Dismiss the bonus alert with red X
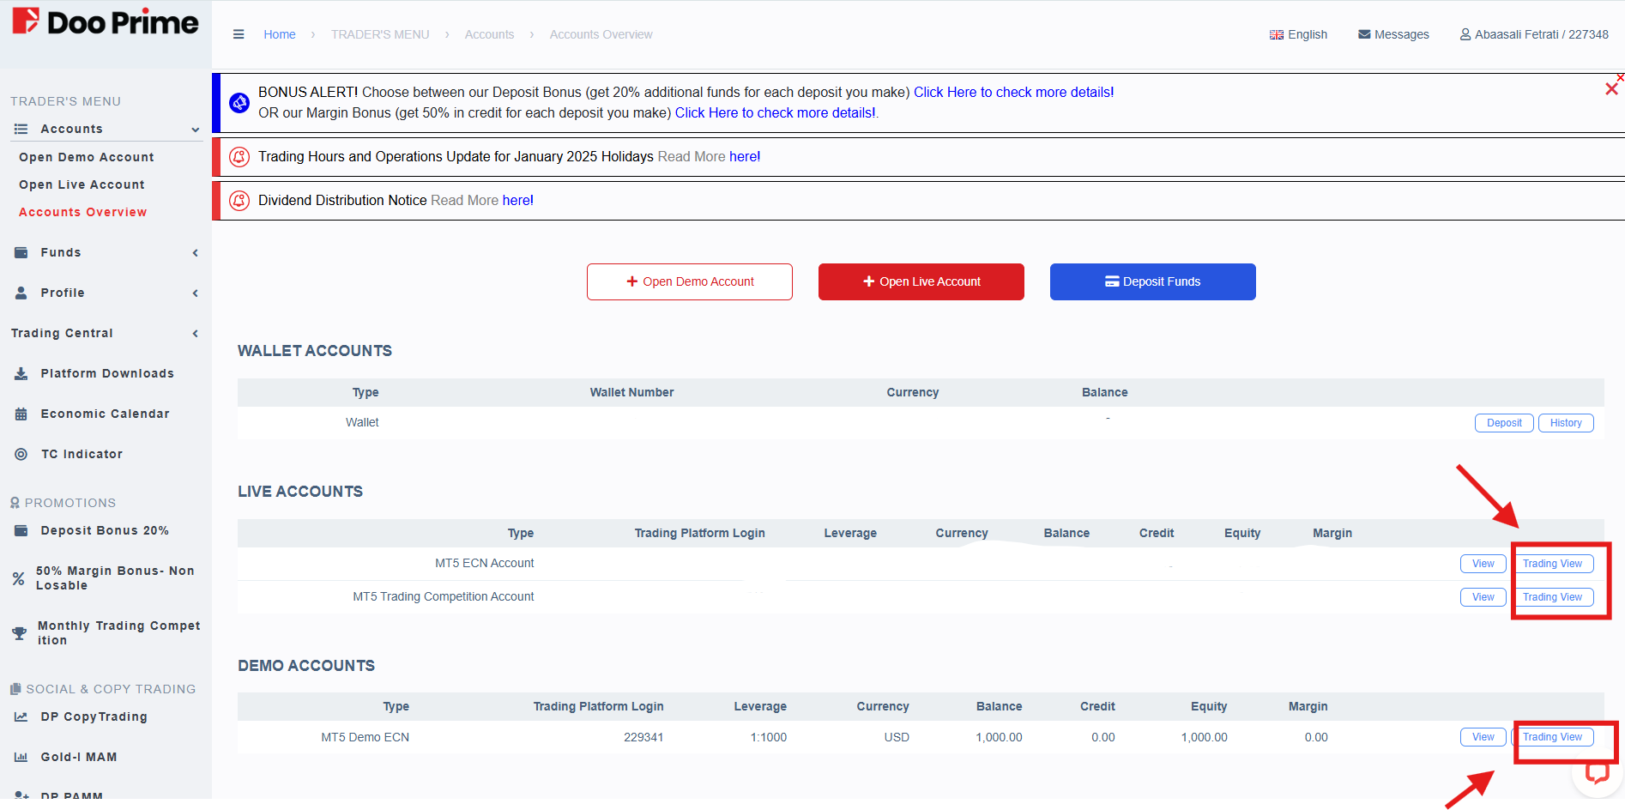The image size is (1625, 810). coord(1611,88)
